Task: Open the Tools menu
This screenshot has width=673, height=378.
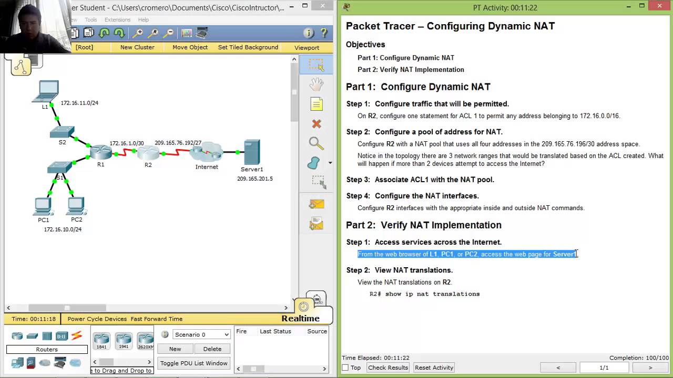Action: (x=90, y=20)
